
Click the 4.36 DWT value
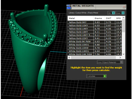[108, 29]
